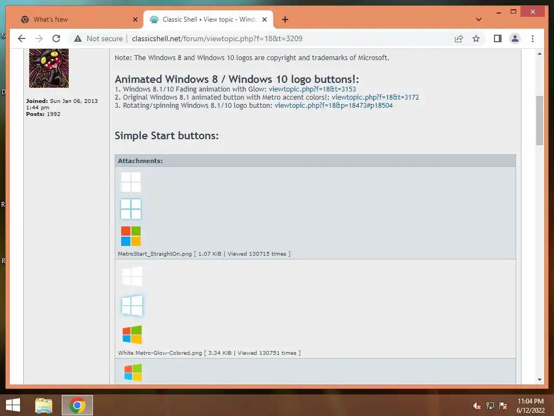Click the four-color flat MetroStart logo

click(x=131, y=236)
